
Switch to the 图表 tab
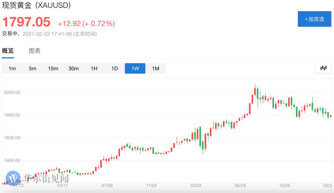tap(35, 51)
